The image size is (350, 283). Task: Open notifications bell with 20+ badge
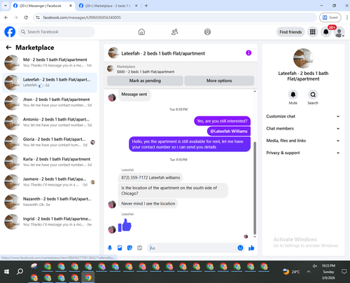coord(326,32)
